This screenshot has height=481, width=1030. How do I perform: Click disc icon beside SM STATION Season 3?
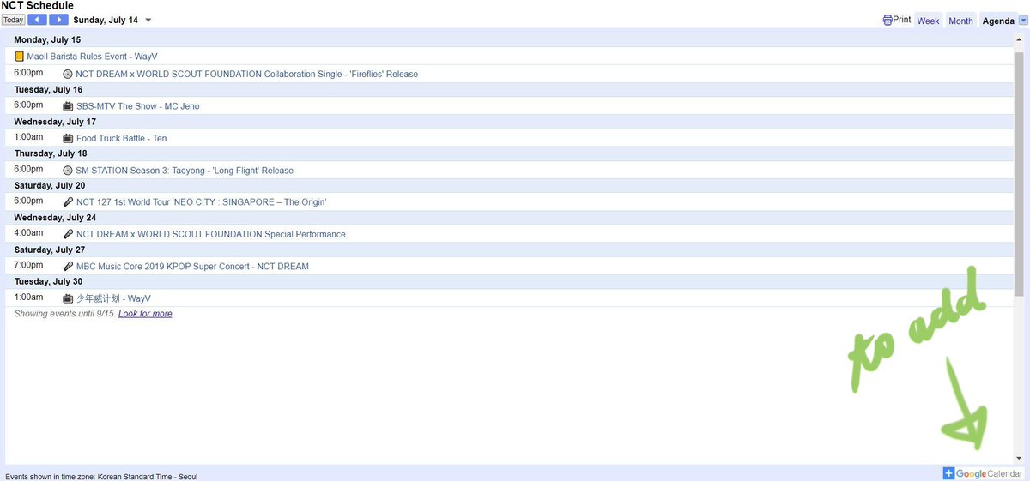click(x=68, y=171)
